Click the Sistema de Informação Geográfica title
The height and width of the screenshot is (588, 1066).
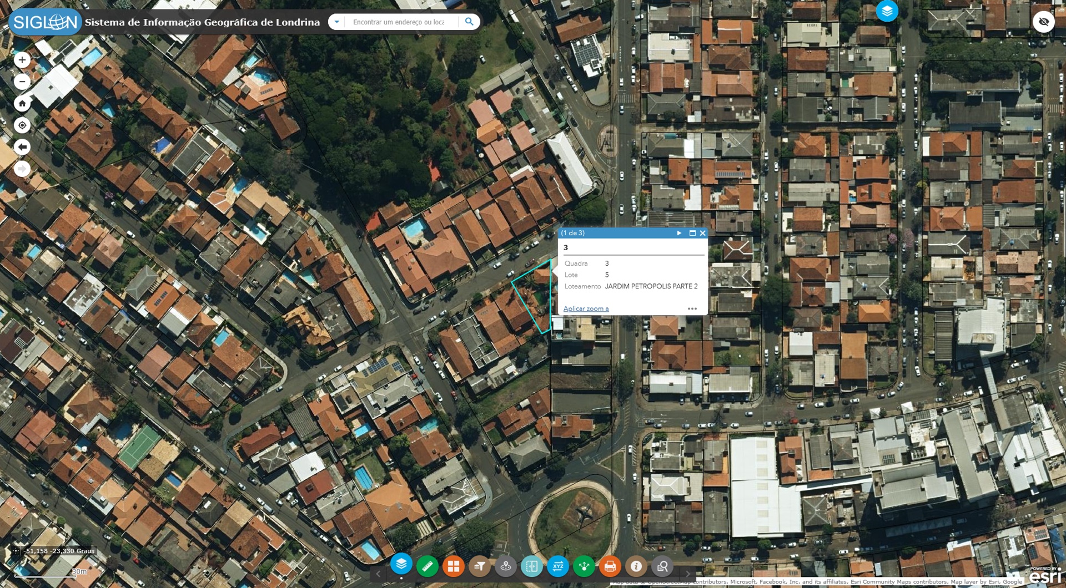[x=202, y=22]
